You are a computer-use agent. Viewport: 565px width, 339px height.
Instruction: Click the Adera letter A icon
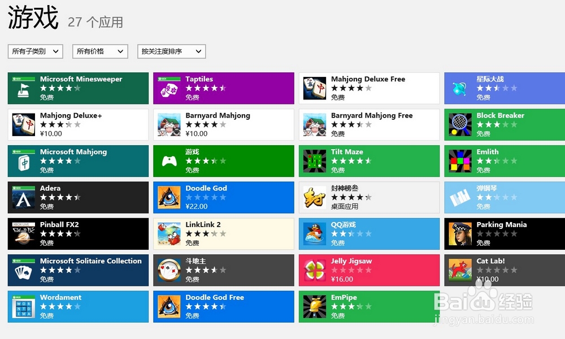pos(23,197)
